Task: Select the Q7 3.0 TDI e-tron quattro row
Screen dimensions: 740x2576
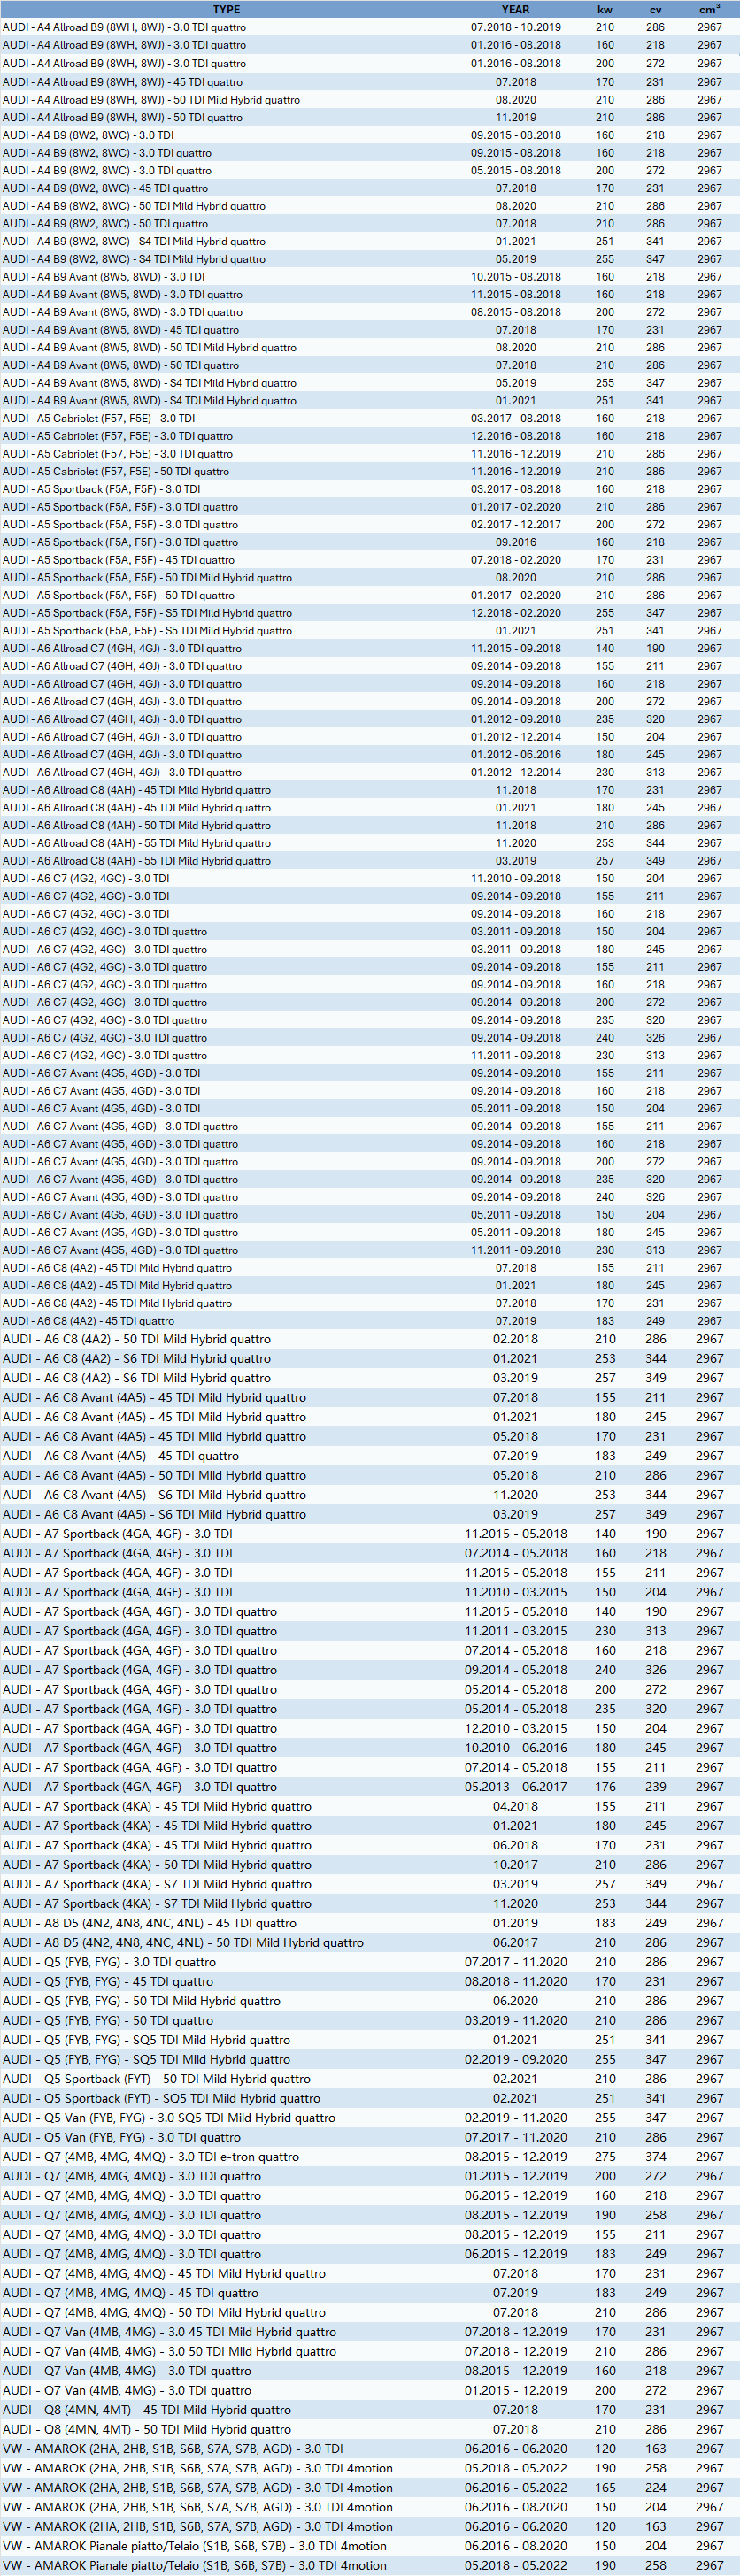Action: [x=151, y=2156]
